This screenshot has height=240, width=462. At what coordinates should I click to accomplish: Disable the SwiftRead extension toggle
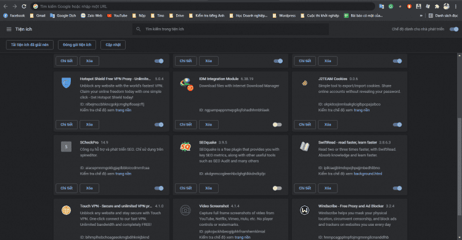coord(397,188)
